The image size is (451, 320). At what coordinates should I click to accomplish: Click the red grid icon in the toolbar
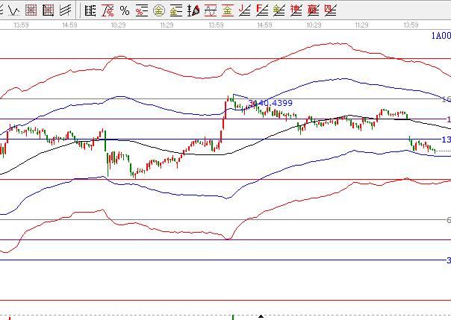click(x=31, y=10)
